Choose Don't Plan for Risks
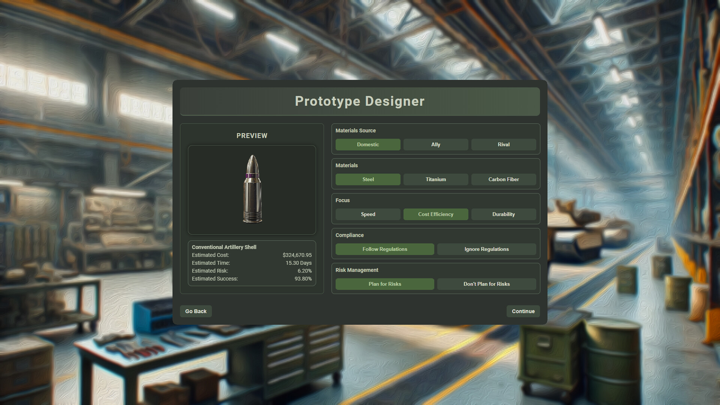Screen dimensions: 720x405 486,284
